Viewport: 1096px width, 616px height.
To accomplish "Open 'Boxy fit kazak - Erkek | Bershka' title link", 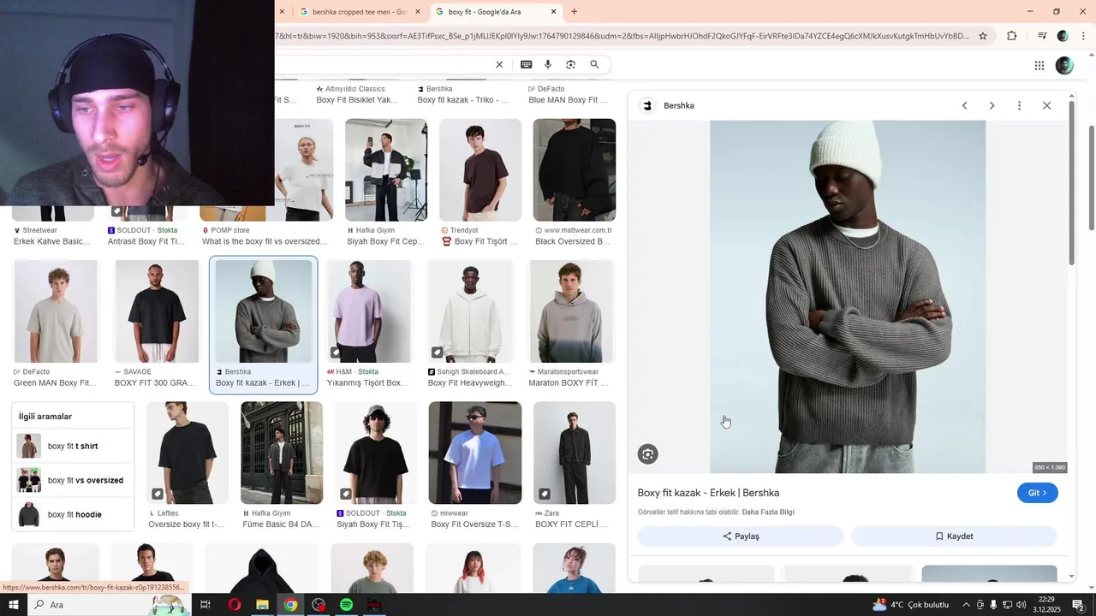I will point(708,493).
